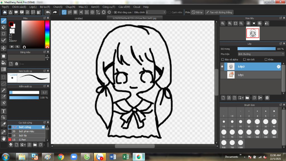The width and height of the screenshot is (286, 161).
Task: Select the Bucket fill tool
Action: click(3, 63)
